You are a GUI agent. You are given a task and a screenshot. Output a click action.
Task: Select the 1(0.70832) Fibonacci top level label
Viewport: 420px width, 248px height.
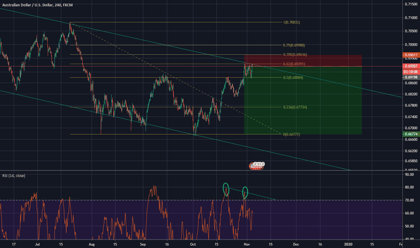point(292,22)
